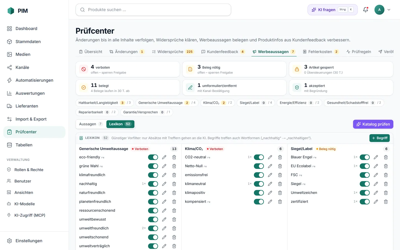Open KI-Zugriff (MCP) settings page

point(34,215)
